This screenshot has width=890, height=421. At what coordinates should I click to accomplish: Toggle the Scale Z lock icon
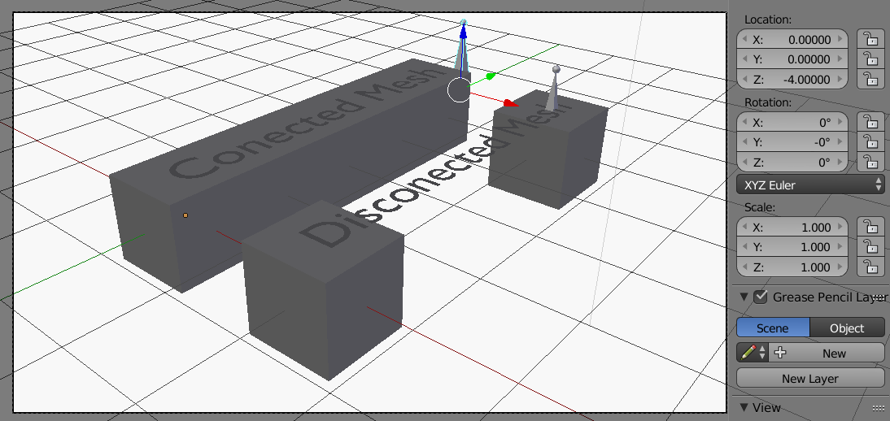coord(870,267)
